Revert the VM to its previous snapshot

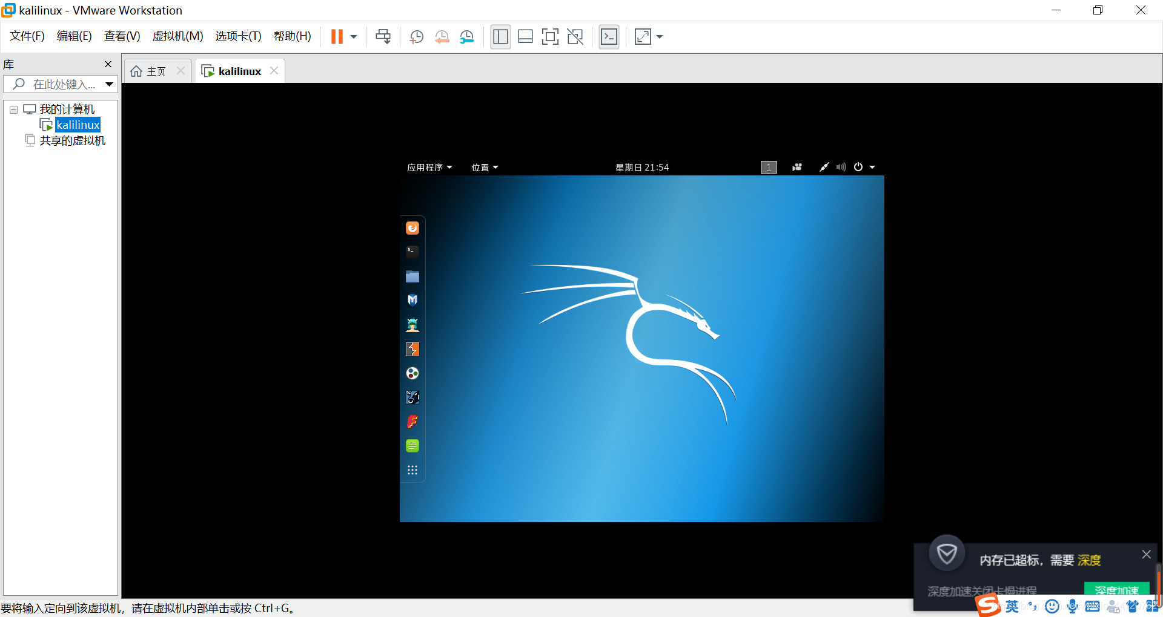pos(442,37)
